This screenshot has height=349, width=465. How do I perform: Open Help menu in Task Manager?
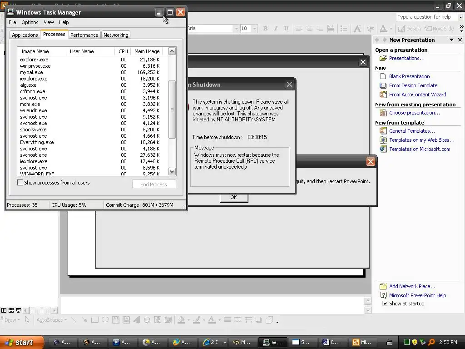coord(64,22)
